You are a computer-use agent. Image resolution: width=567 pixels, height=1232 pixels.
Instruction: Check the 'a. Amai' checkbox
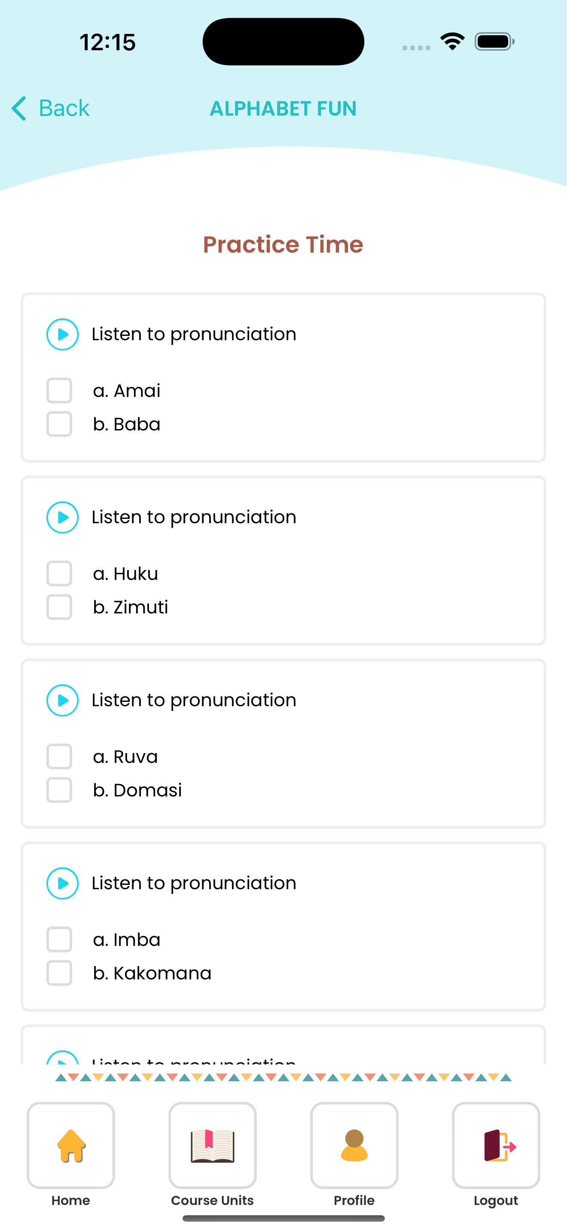click(59, 391)
